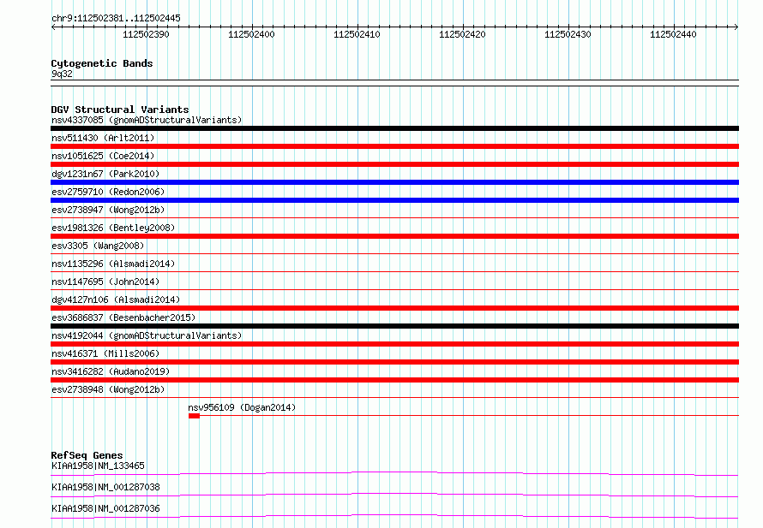This screenshot has height=528, width=763.
Task: Open gene KIAA1958|NM_001287036 label
Action: click(105, 508)
